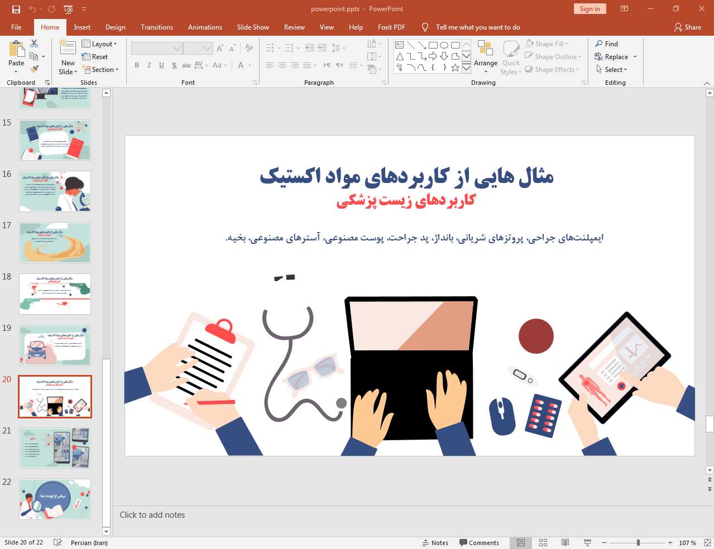Fit slide to current window
714x549 pixels.
click(707, 543)
